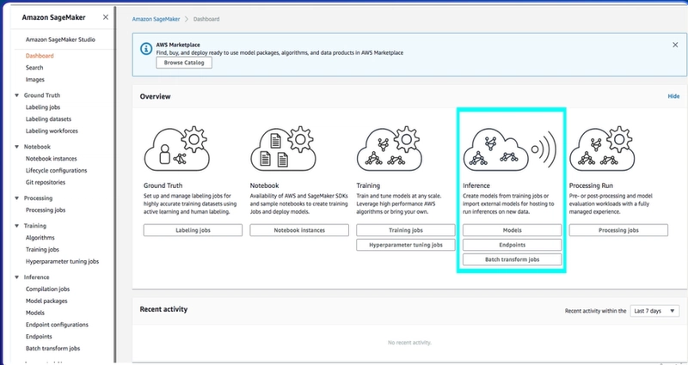Image resolution: width=688 pixels, height=365 pixels.
Task: Click the Dashboard breadcrumb text
Action: coord(206,19)
